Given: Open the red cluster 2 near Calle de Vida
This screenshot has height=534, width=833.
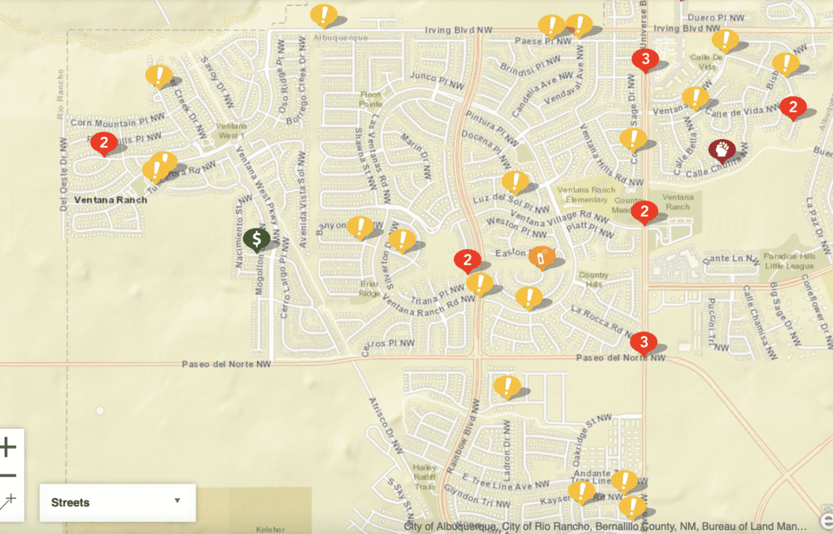Looking at the screenshot, I should point(794,107).
